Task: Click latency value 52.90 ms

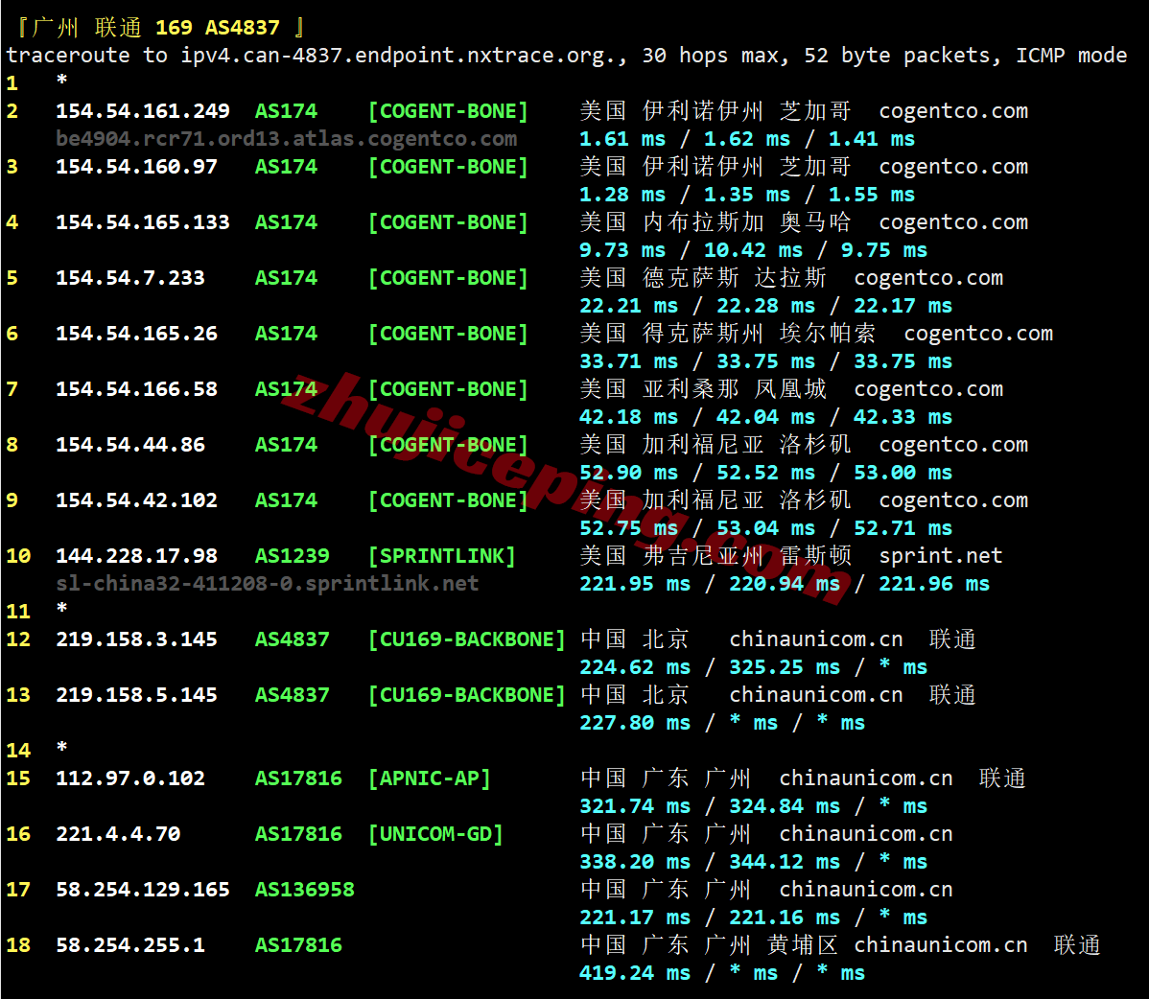Action: pyautogui.click(x=629, y=473)
